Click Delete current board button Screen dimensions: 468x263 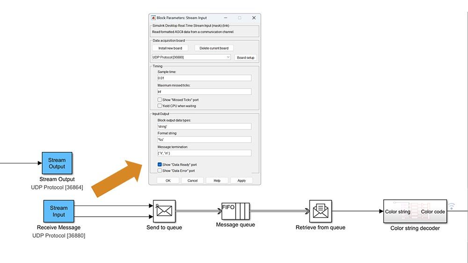point(214,48)
